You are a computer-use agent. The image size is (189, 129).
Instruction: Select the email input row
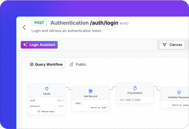coord(47,101)
